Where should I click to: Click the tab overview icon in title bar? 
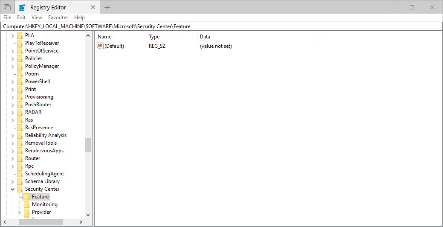7,8
